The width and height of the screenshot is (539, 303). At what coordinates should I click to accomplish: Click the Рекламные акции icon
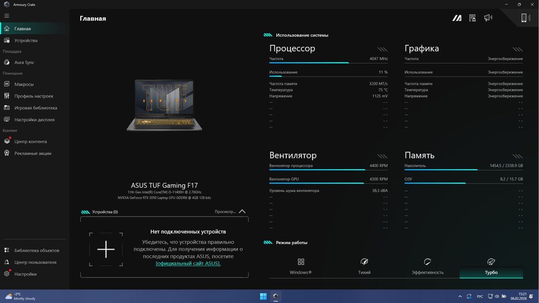[x=6, y=153]
